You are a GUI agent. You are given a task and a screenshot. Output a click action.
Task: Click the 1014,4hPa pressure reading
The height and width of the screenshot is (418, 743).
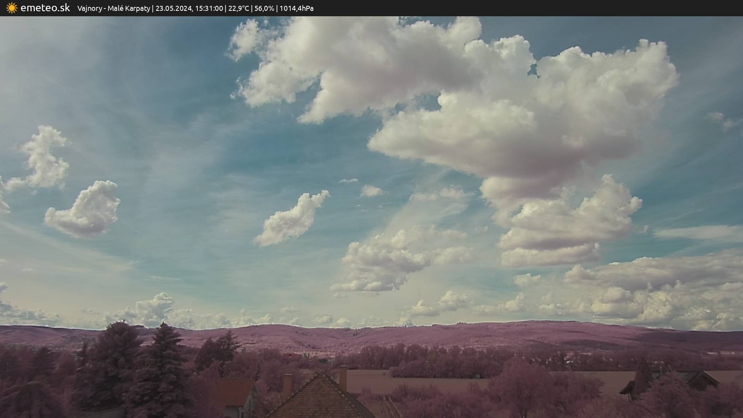296,8
